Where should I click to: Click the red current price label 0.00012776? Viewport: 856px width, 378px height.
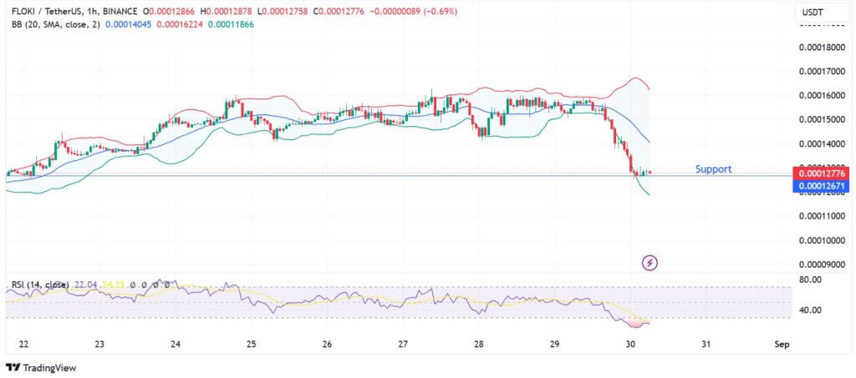823,174
